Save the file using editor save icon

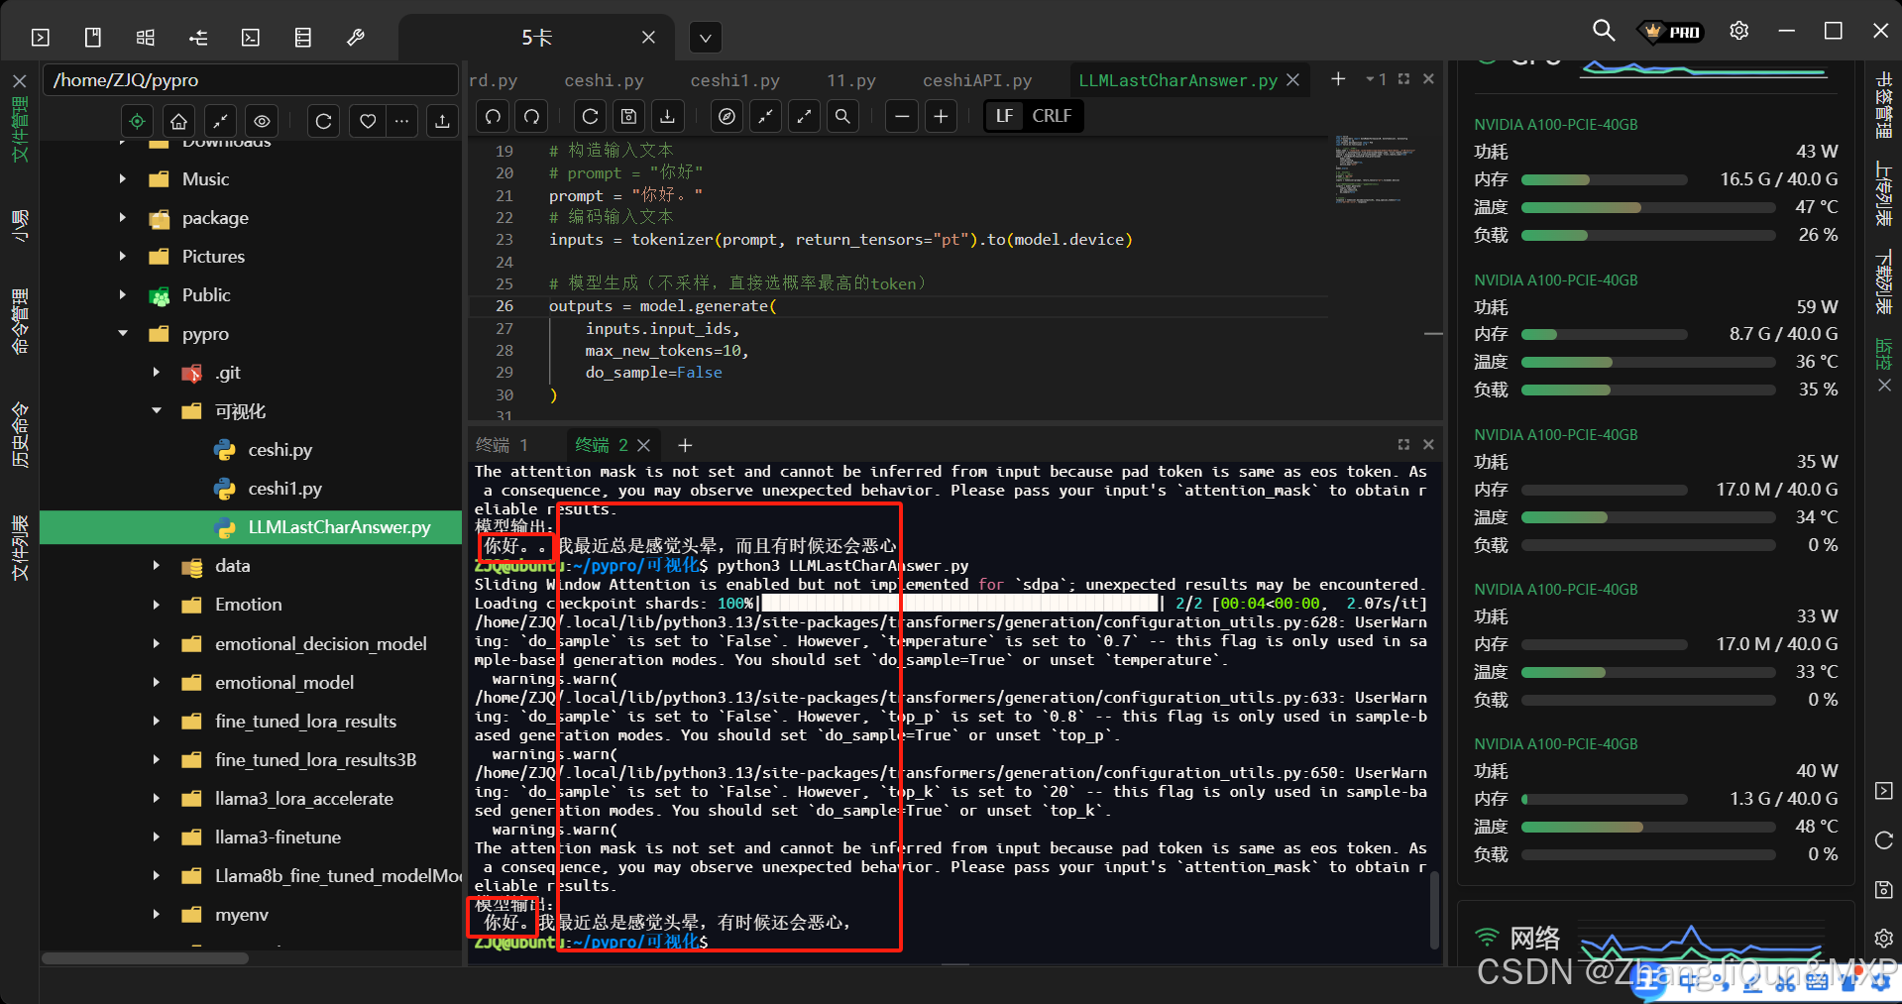click(x=628, y=116)
